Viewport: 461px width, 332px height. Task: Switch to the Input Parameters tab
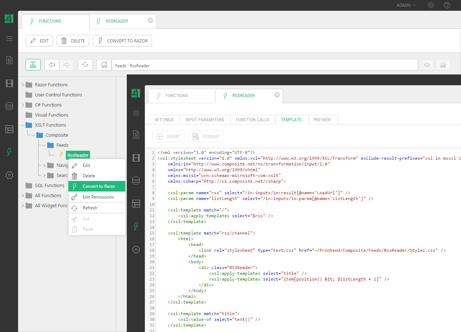(205, 120)
